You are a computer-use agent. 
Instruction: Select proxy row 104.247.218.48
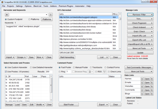[x=27, y=80]
